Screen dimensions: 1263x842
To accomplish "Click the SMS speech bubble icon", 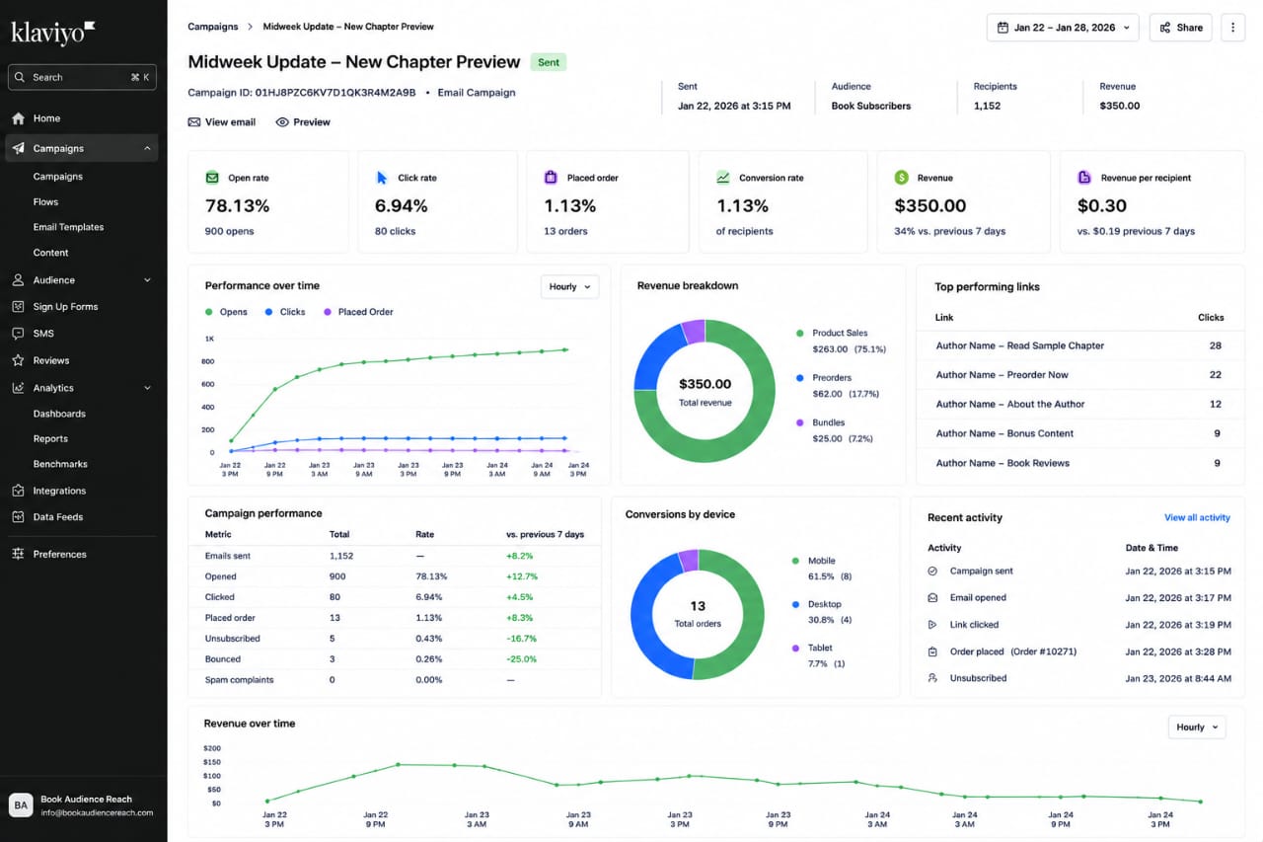I will tap(18, 334).
